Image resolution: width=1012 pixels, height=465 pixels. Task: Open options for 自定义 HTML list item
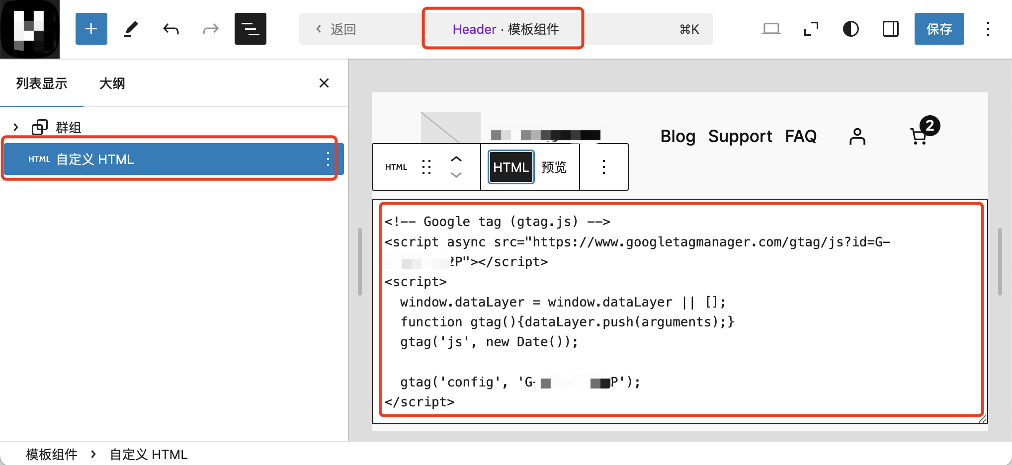[328, 159]
